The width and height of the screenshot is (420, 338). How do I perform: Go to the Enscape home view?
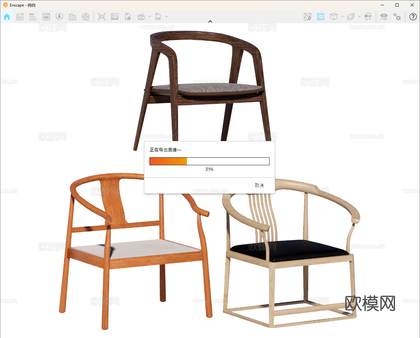[x=7, y=17]
